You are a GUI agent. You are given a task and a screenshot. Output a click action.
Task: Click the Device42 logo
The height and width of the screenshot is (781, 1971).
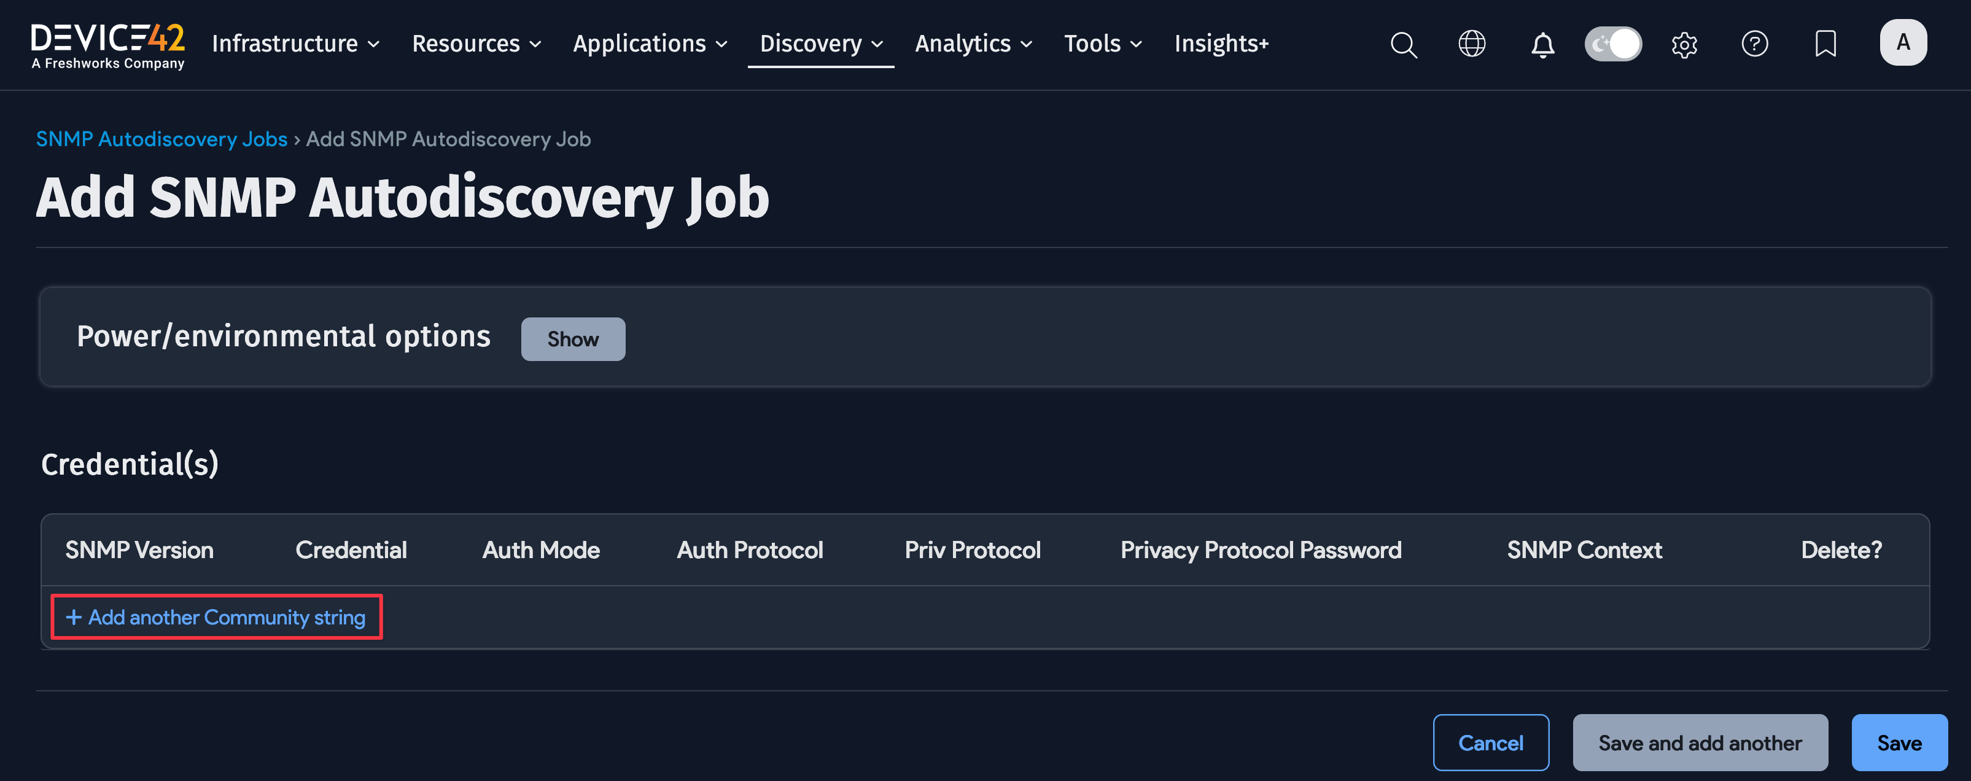107,44
